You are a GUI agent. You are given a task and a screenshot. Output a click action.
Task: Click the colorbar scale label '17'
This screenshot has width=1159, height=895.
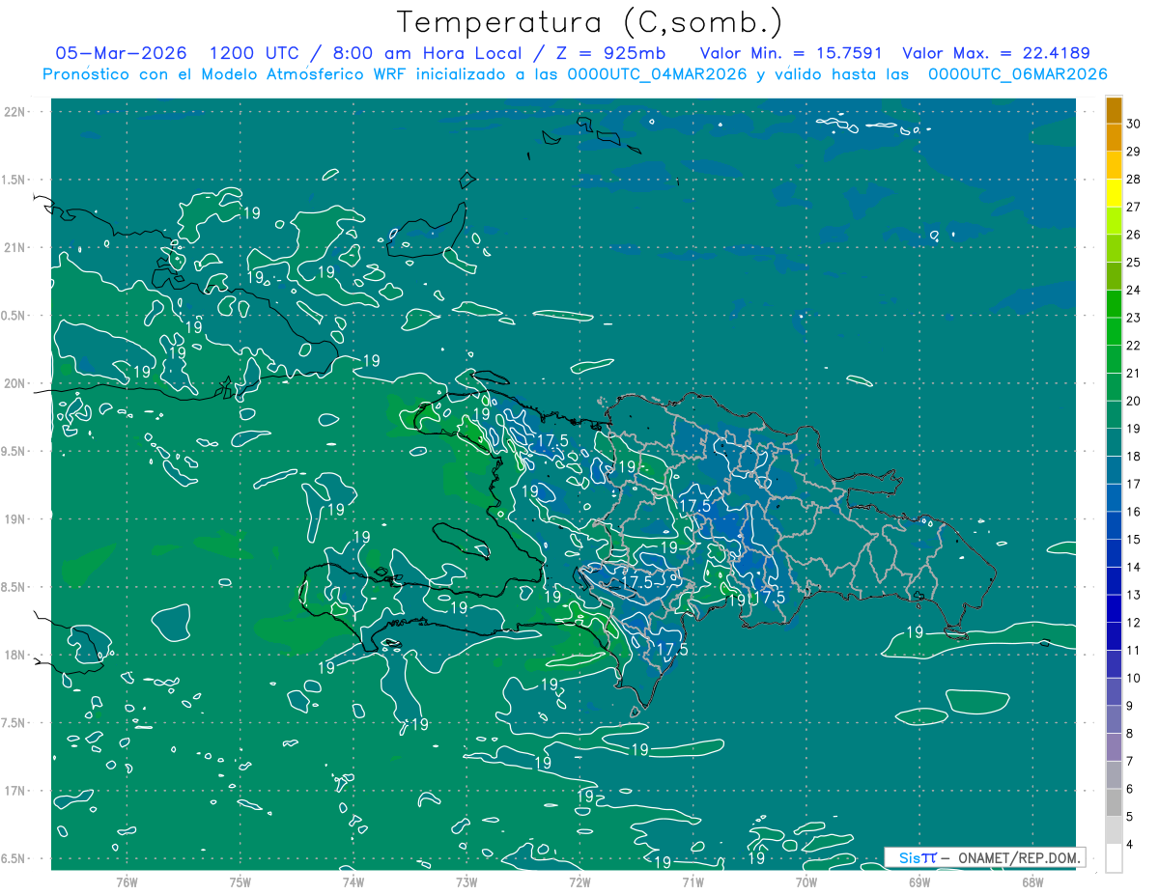pyautogui.click(x=1134, y=484)
